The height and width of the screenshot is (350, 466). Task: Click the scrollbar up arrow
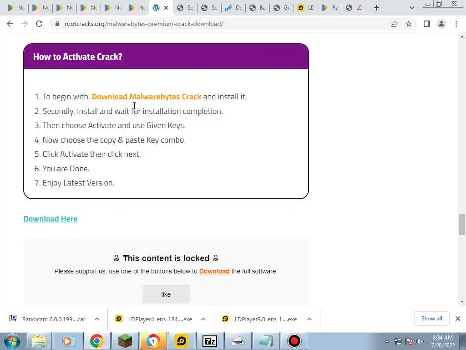[462, 36]
